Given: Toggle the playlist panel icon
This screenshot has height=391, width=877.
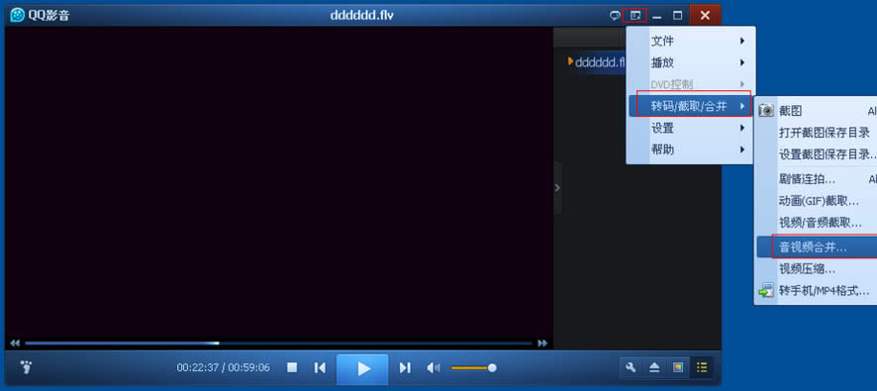Looking at the screenshot, I should click(x=702, y=367).
